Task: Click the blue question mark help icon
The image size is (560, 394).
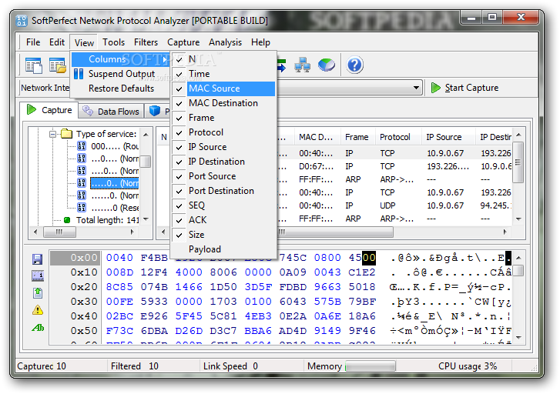Action: [354, 65]
